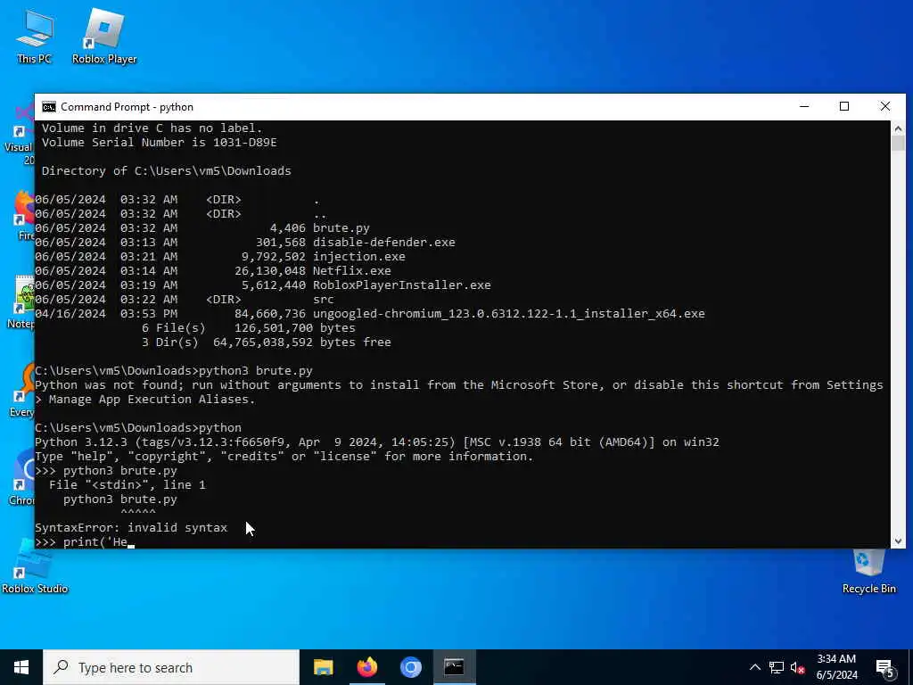Viewport: 913px width, 685px height.
Task: Click the Command Prompt scrollbar thumb
Action: click(897, 143)
